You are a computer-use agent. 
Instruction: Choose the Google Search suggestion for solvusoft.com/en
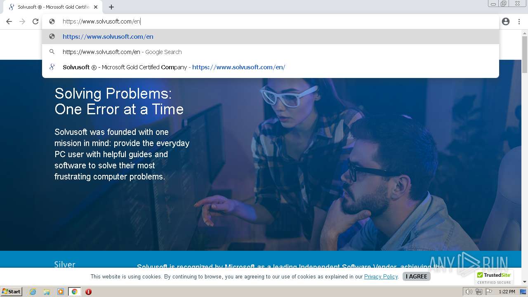coord(271,52)
